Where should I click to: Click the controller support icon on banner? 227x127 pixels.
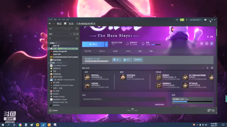click(x=212, y=37)
